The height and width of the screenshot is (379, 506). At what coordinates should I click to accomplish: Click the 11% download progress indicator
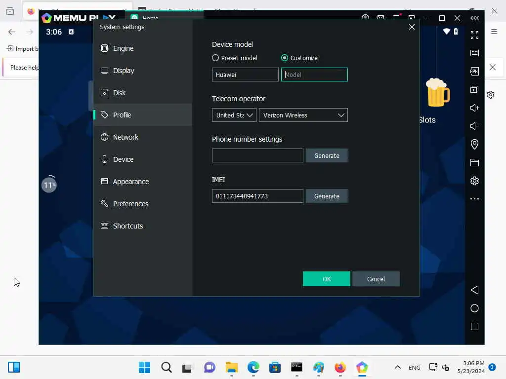(x=49, y=185)
